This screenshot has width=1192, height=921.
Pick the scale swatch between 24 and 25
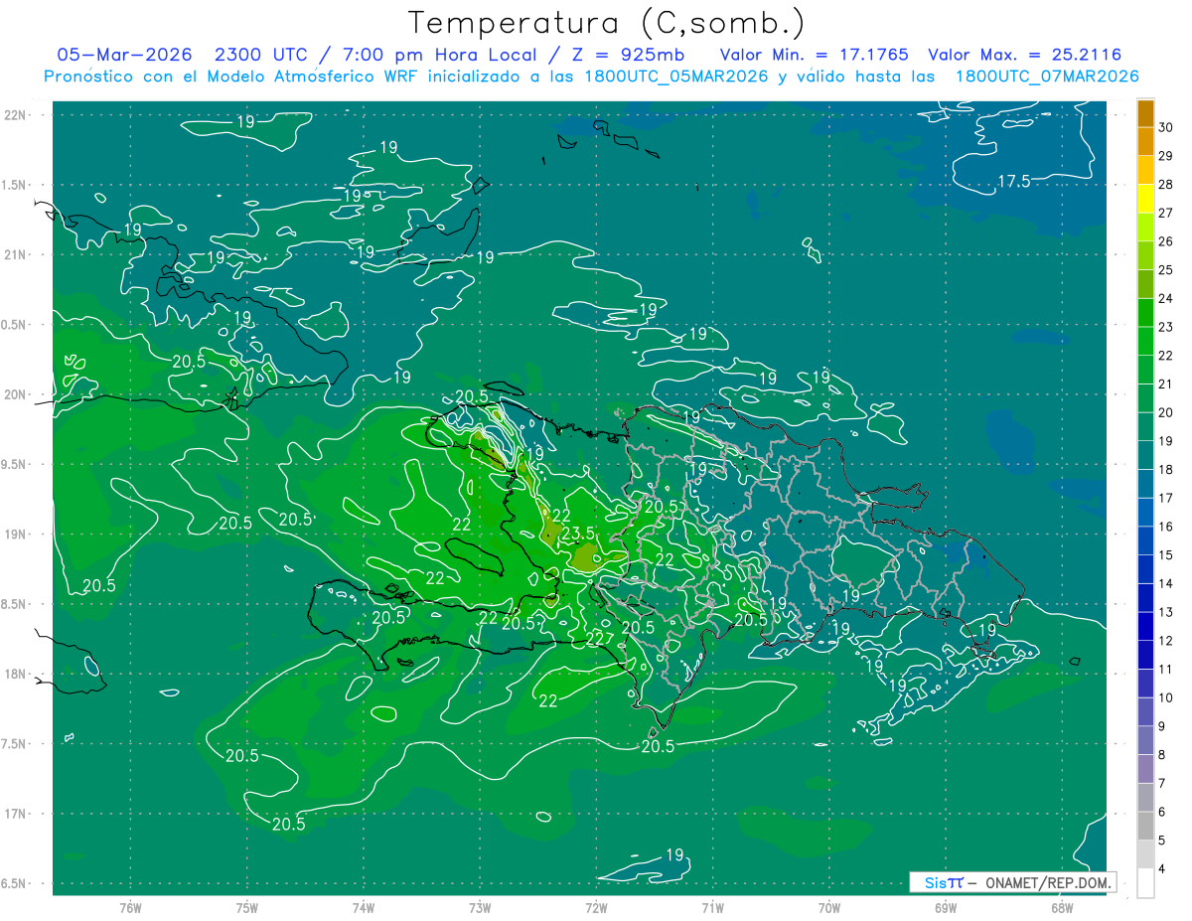(1145, 284)
